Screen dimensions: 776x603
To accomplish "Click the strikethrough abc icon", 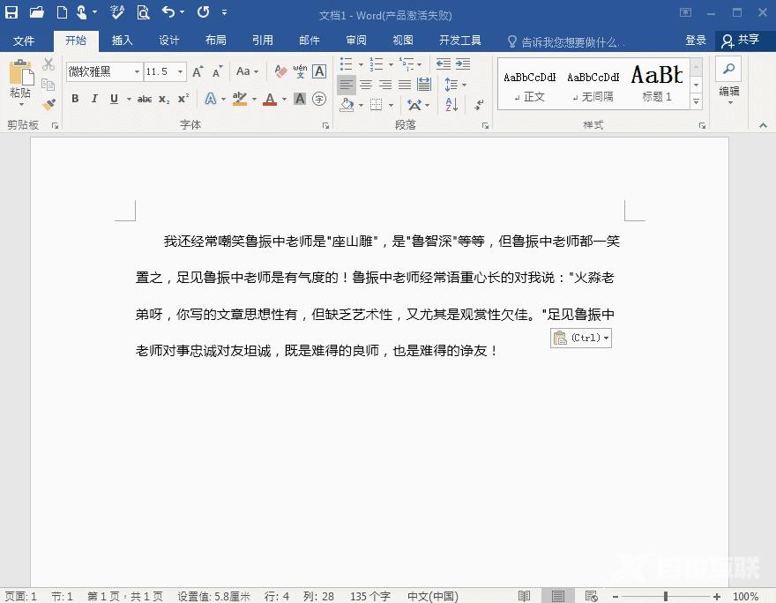I will coord(145,99).
